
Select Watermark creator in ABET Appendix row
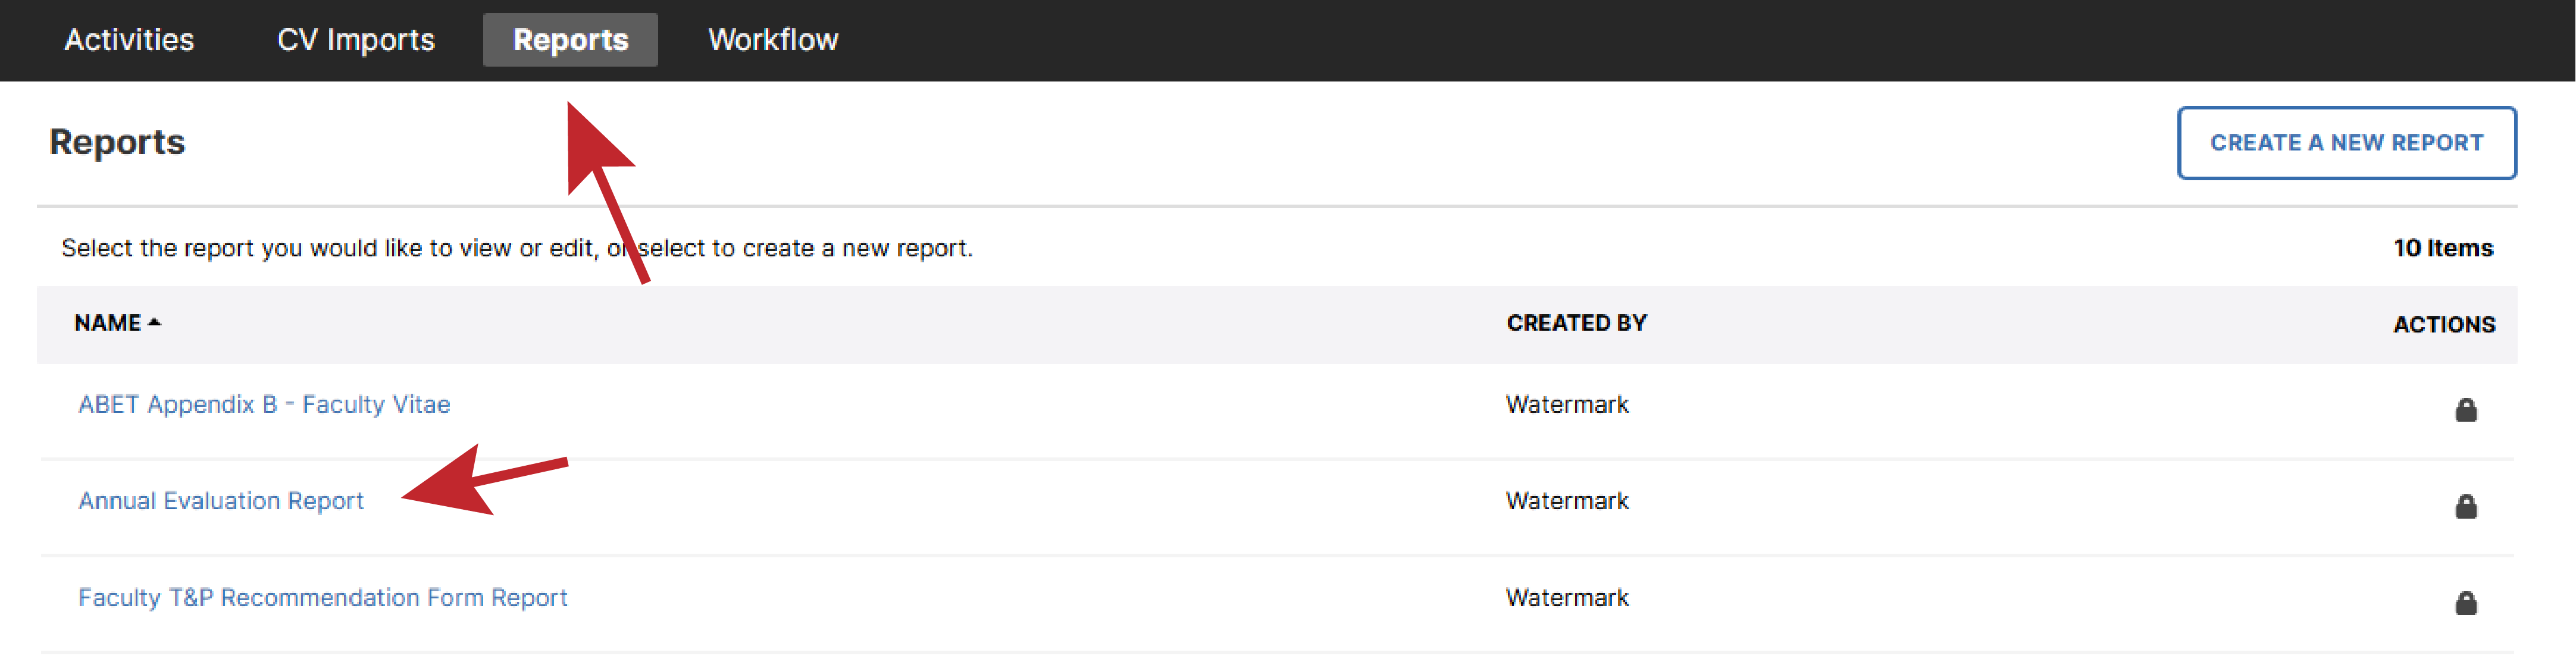[x=1567, y=404]
